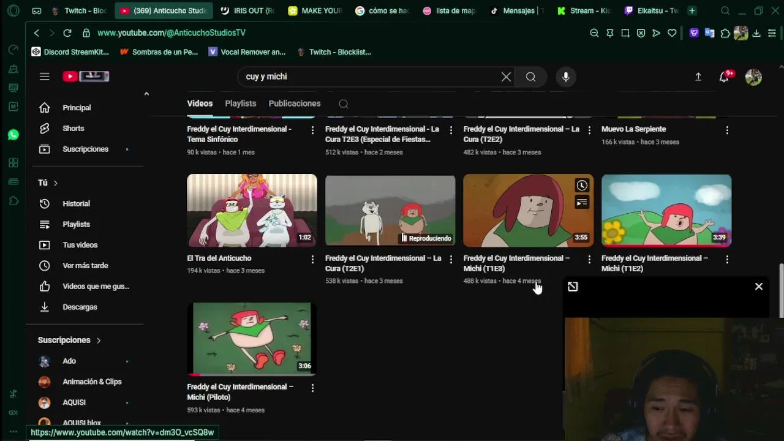Switch to the Videos tab
This screenshot has width=784, height=441.
[200, 104]
